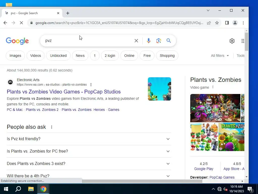
Task: Open Chrome side panel
Action: [227, 23]
